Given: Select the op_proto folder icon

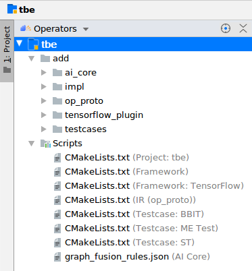Looking at the screenshot, I should (57, 101).
